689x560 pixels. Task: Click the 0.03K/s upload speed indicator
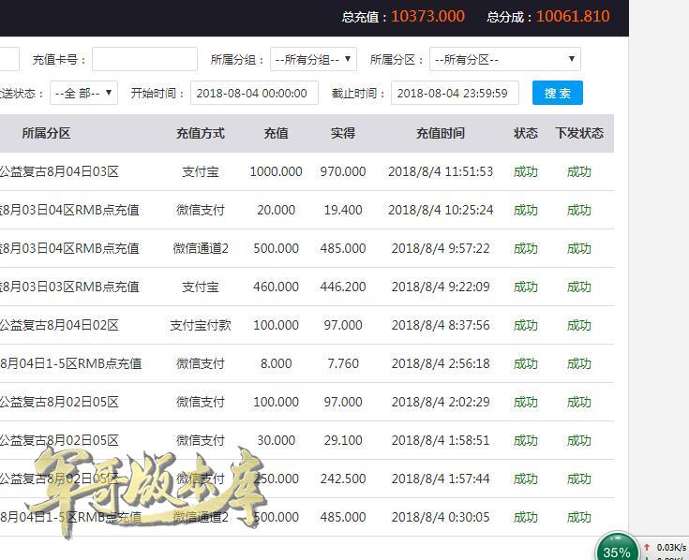point(666,547)
